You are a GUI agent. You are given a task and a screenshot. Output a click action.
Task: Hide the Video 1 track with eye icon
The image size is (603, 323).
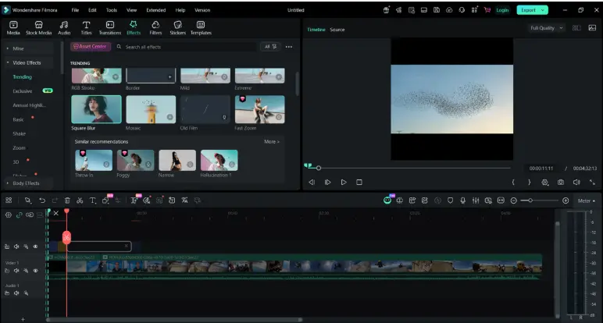[x=35, y=270]
